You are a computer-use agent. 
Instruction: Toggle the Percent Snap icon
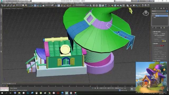(x=68, y=5)
